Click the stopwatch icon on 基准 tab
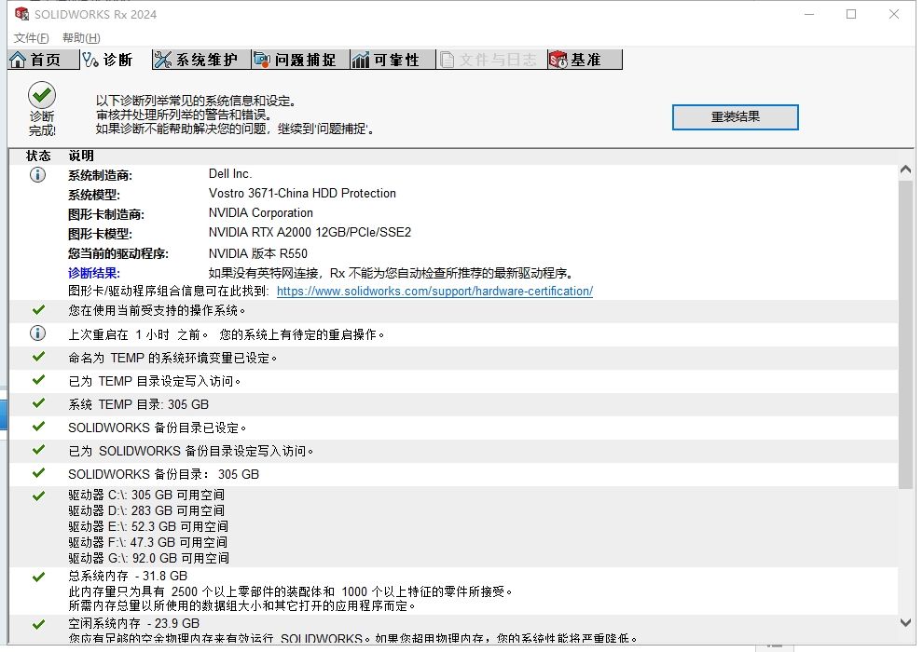Screen dimensions: 923x652 [558, 60]
